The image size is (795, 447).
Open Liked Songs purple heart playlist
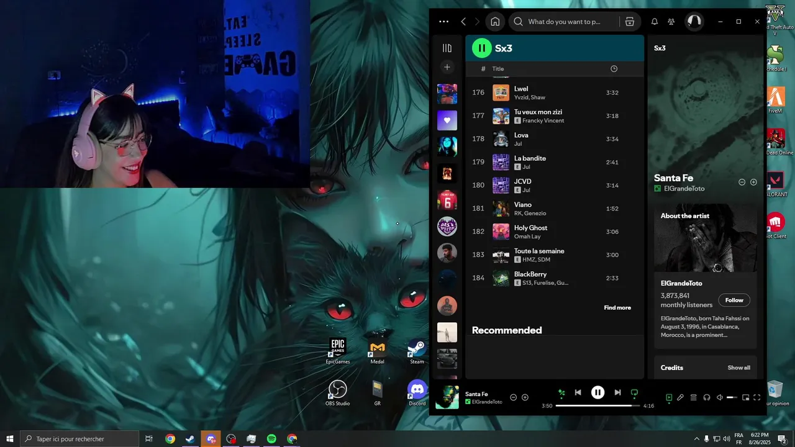click(x=447, y=120)
